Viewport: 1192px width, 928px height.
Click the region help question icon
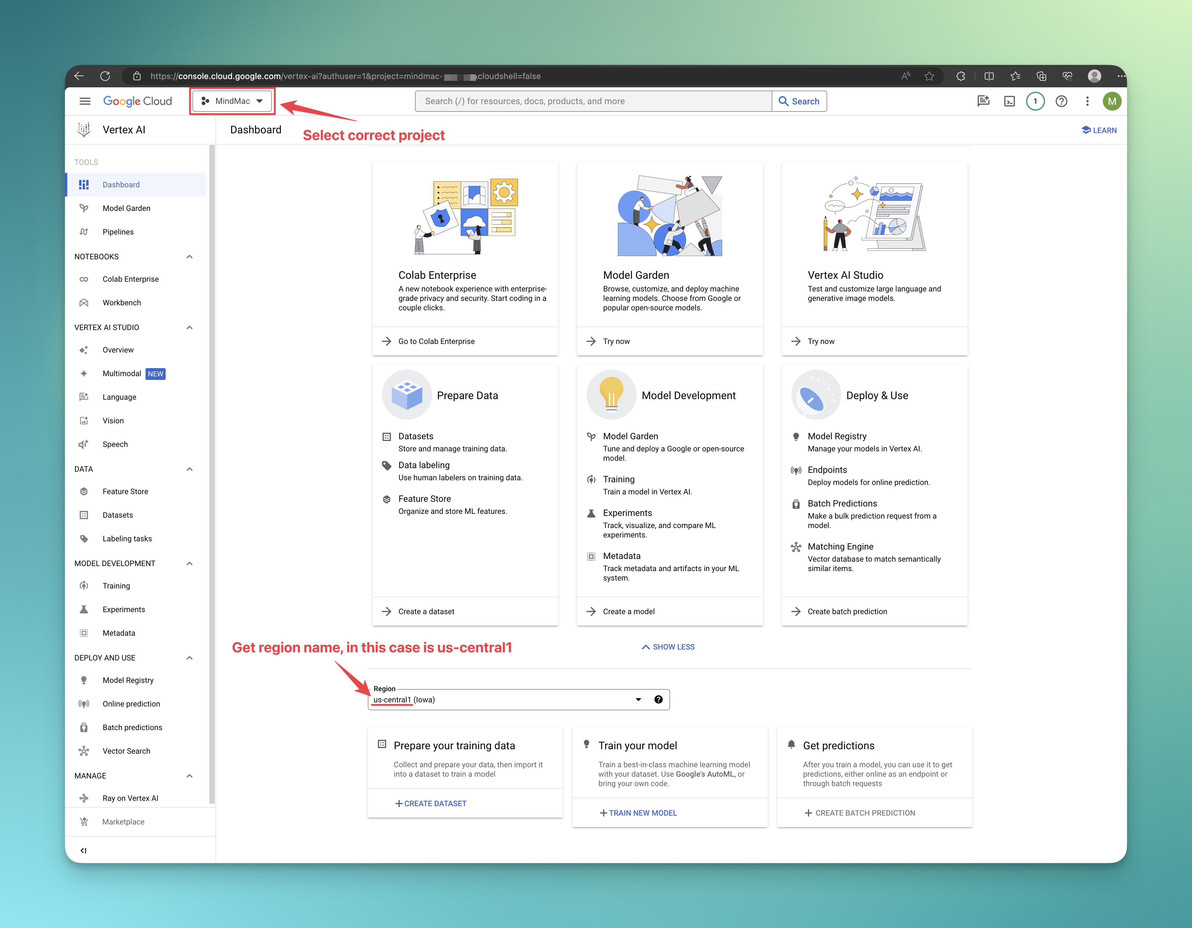pyautogui.click(x=658, y=700)
